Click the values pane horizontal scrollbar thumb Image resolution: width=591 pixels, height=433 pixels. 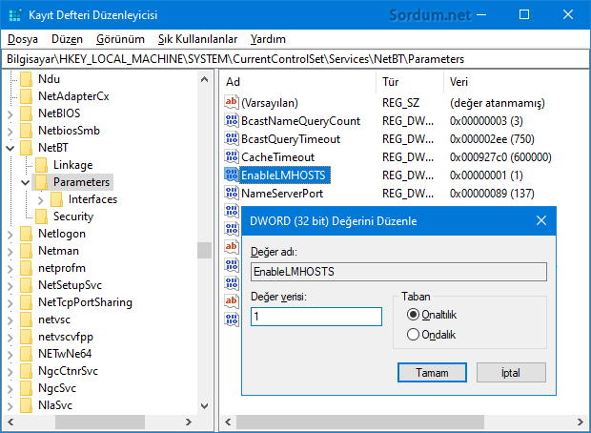tap(360, 422)
